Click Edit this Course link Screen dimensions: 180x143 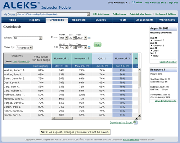click(x=102, y=14)
